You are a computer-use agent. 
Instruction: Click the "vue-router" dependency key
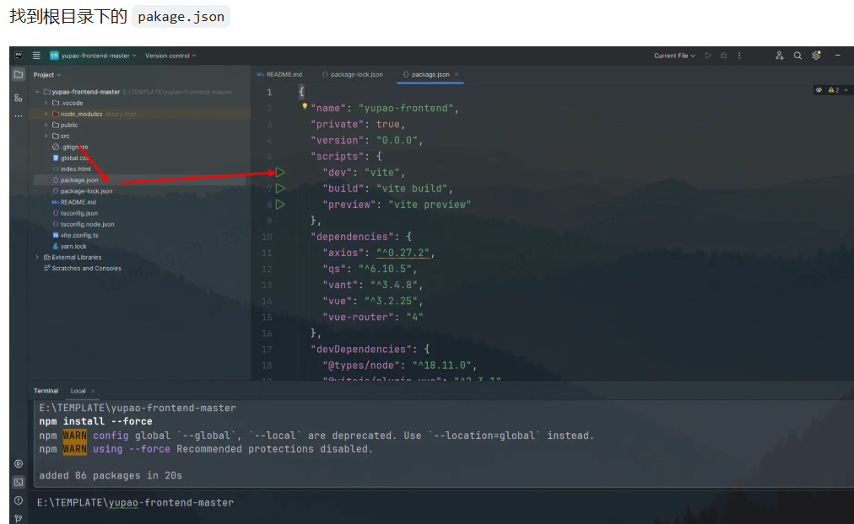click(359, 317)
